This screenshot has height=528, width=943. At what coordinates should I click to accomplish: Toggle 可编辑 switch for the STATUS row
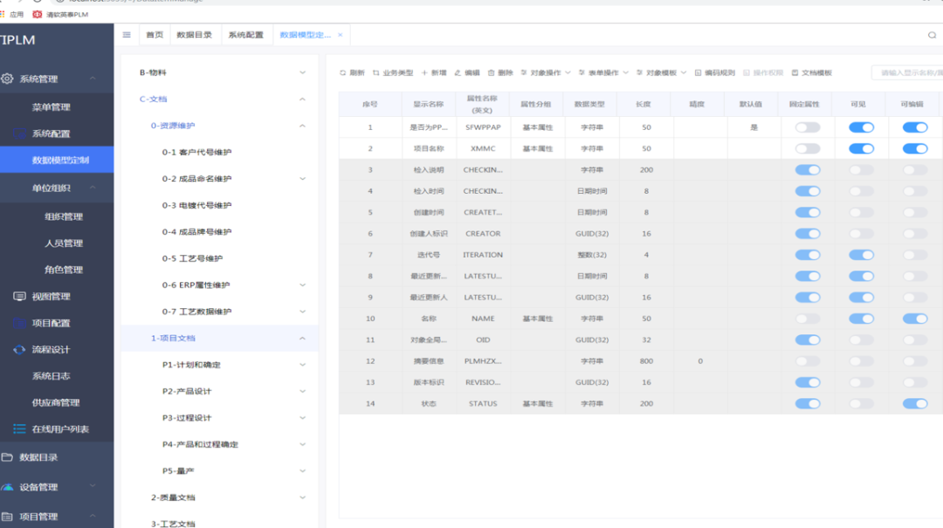pyautogui.click(x=915, y=403)
